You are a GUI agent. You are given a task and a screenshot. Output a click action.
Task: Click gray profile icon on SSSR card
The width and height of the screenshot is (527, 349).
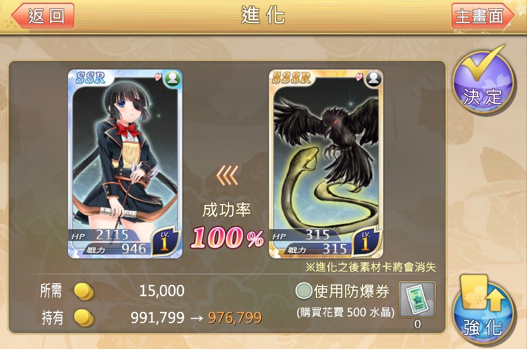(x=373, y=79)
